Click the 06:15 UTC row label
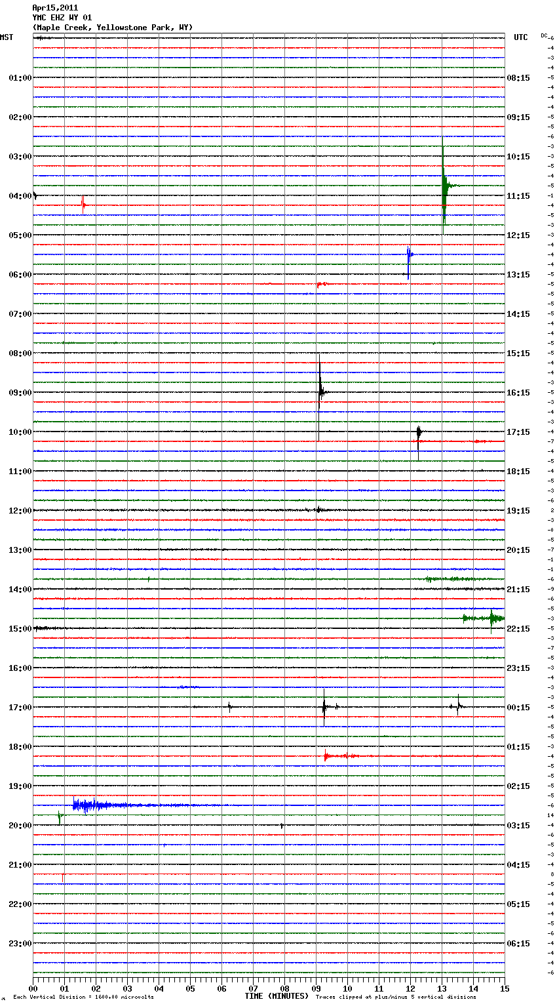557x1006 pixels. click(518, 944)
